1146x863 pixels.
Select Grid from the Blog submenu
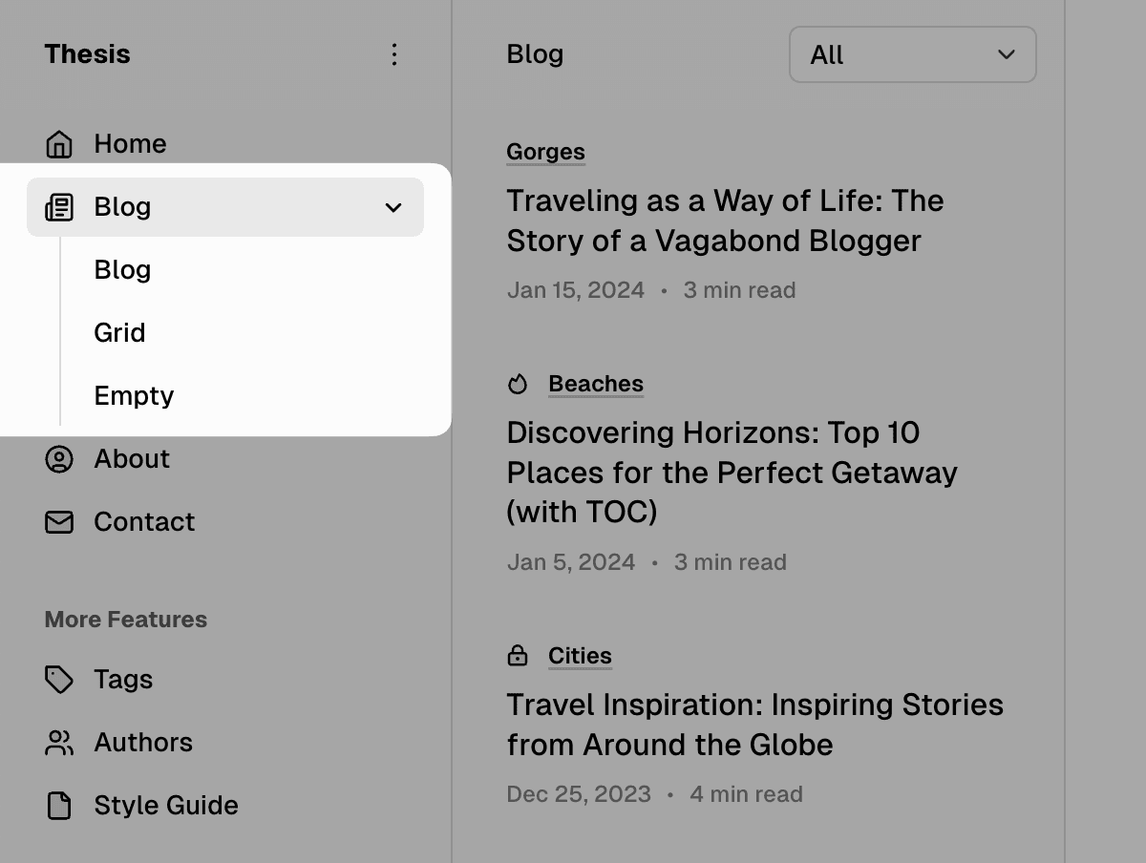click(x=119, y=332)
